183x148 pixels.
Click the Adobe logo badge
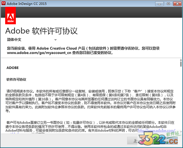coord(10,16)
